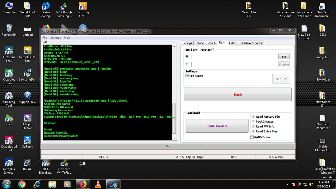Open BBSAK desktop shortcut
The height and width of the screenshot is (189, 336).
click(28, 165)
